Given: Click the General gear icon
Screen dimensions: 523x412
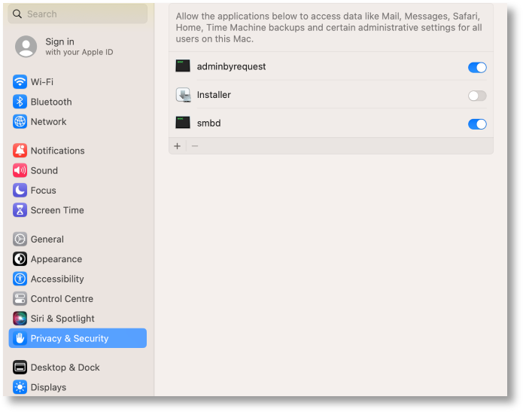Looking at the screenshot, I should (x=20, y=239).
